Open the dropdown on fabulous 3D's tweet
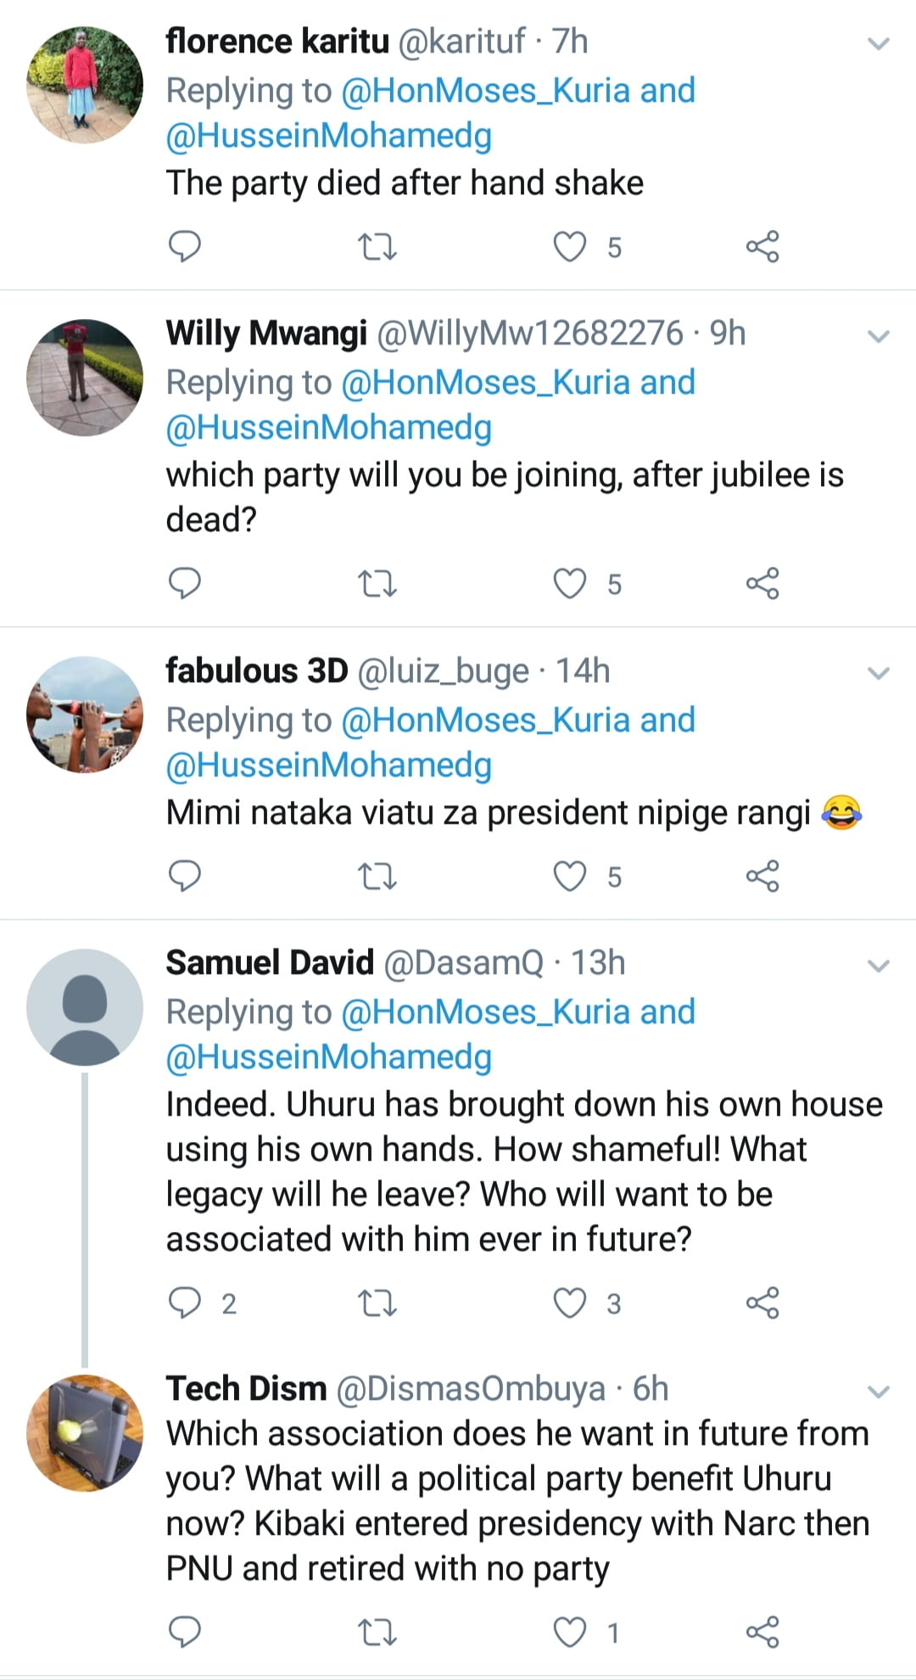 pos(879,674)
